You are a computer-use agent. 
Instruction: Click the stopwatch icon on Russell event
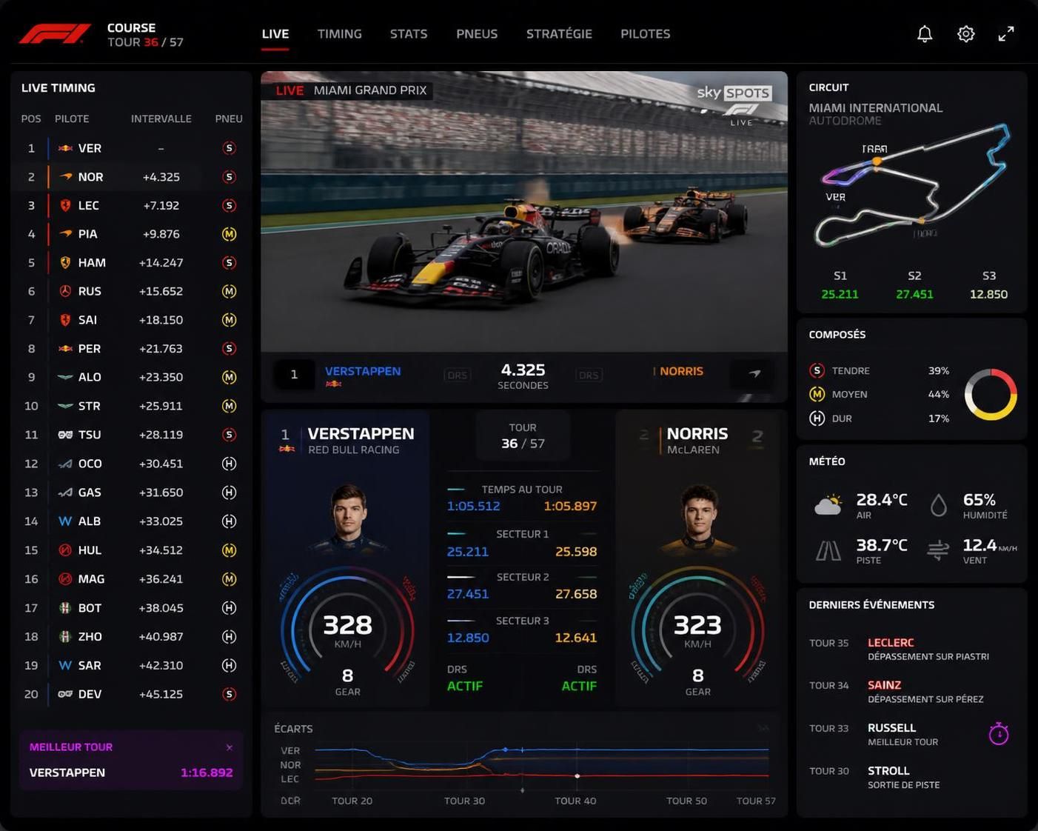click(x=999, y=733)
